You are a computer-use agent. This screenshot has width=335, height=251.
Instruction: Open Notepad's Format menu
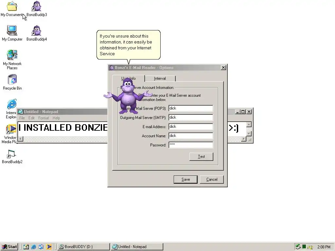pos(44,118)
